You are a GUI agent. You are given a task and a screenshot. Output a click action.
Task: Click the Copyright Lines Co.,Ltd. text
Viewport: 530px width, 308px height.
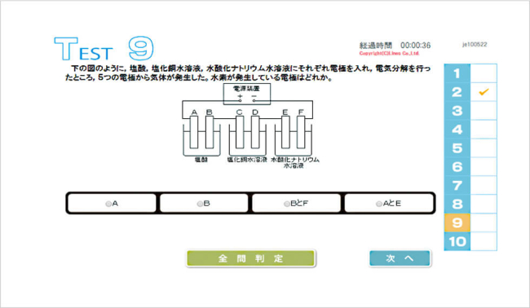(x=389, y=53)
